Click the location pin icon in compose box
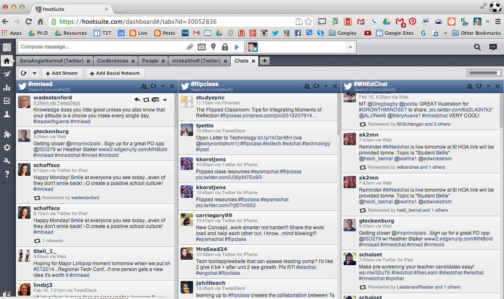 213,47
